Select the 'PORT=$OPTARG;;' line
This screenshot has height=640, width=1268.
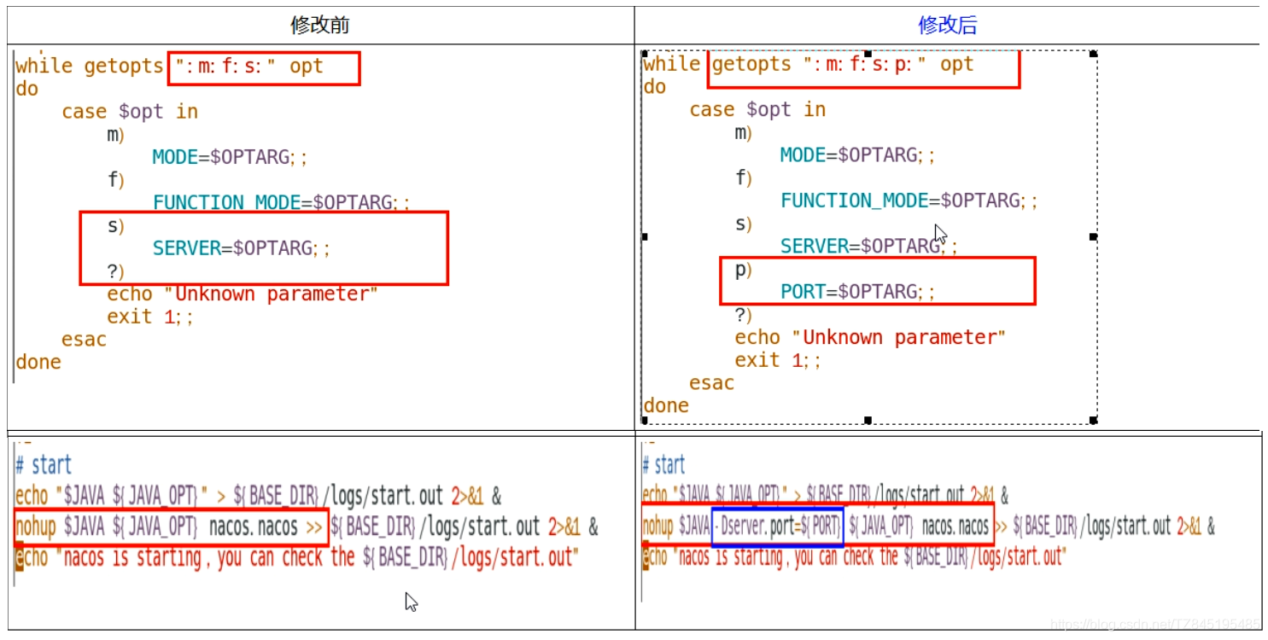point(858,292)
